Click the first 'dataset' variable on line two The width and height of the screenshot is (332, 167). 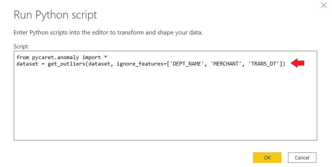27,64
